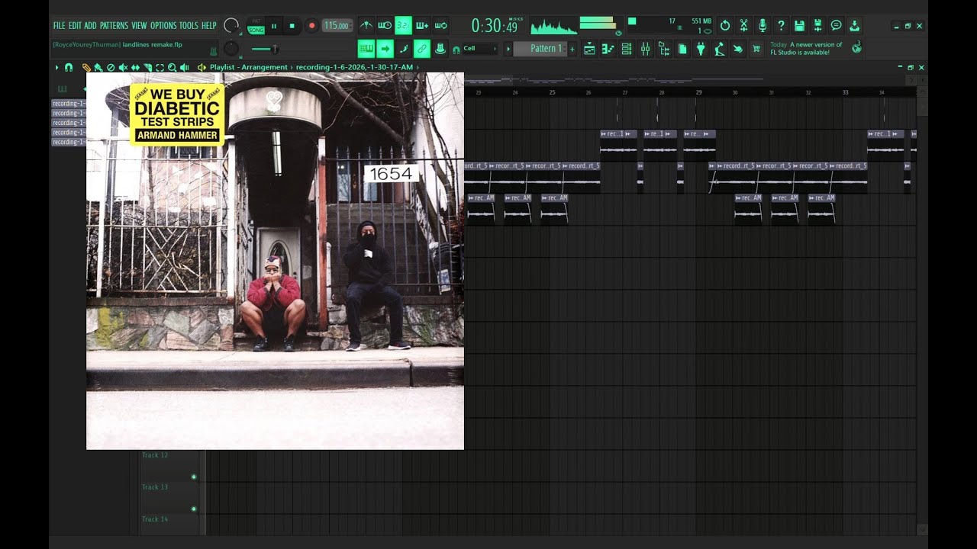Click the project file page icon
Image resolution: width=977 pixels, height=549 pixels.
tap(682, 49)
